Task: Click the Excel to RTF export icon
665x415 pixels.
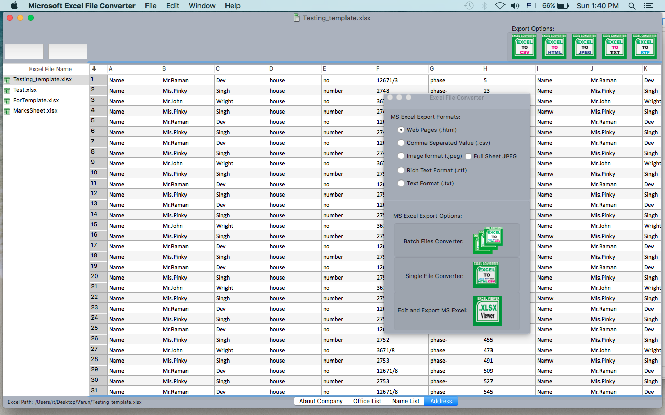Action: click(644, 46)
